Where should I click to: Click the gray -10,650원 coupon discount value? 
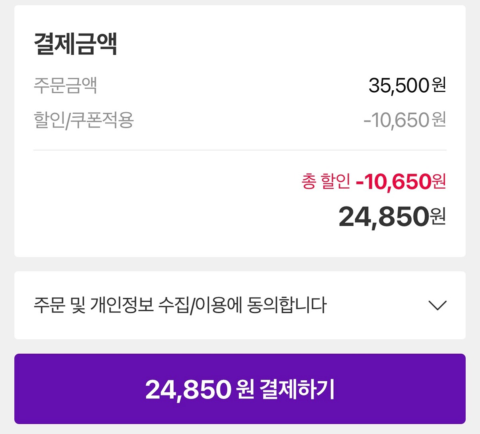[x=404, y=120]
